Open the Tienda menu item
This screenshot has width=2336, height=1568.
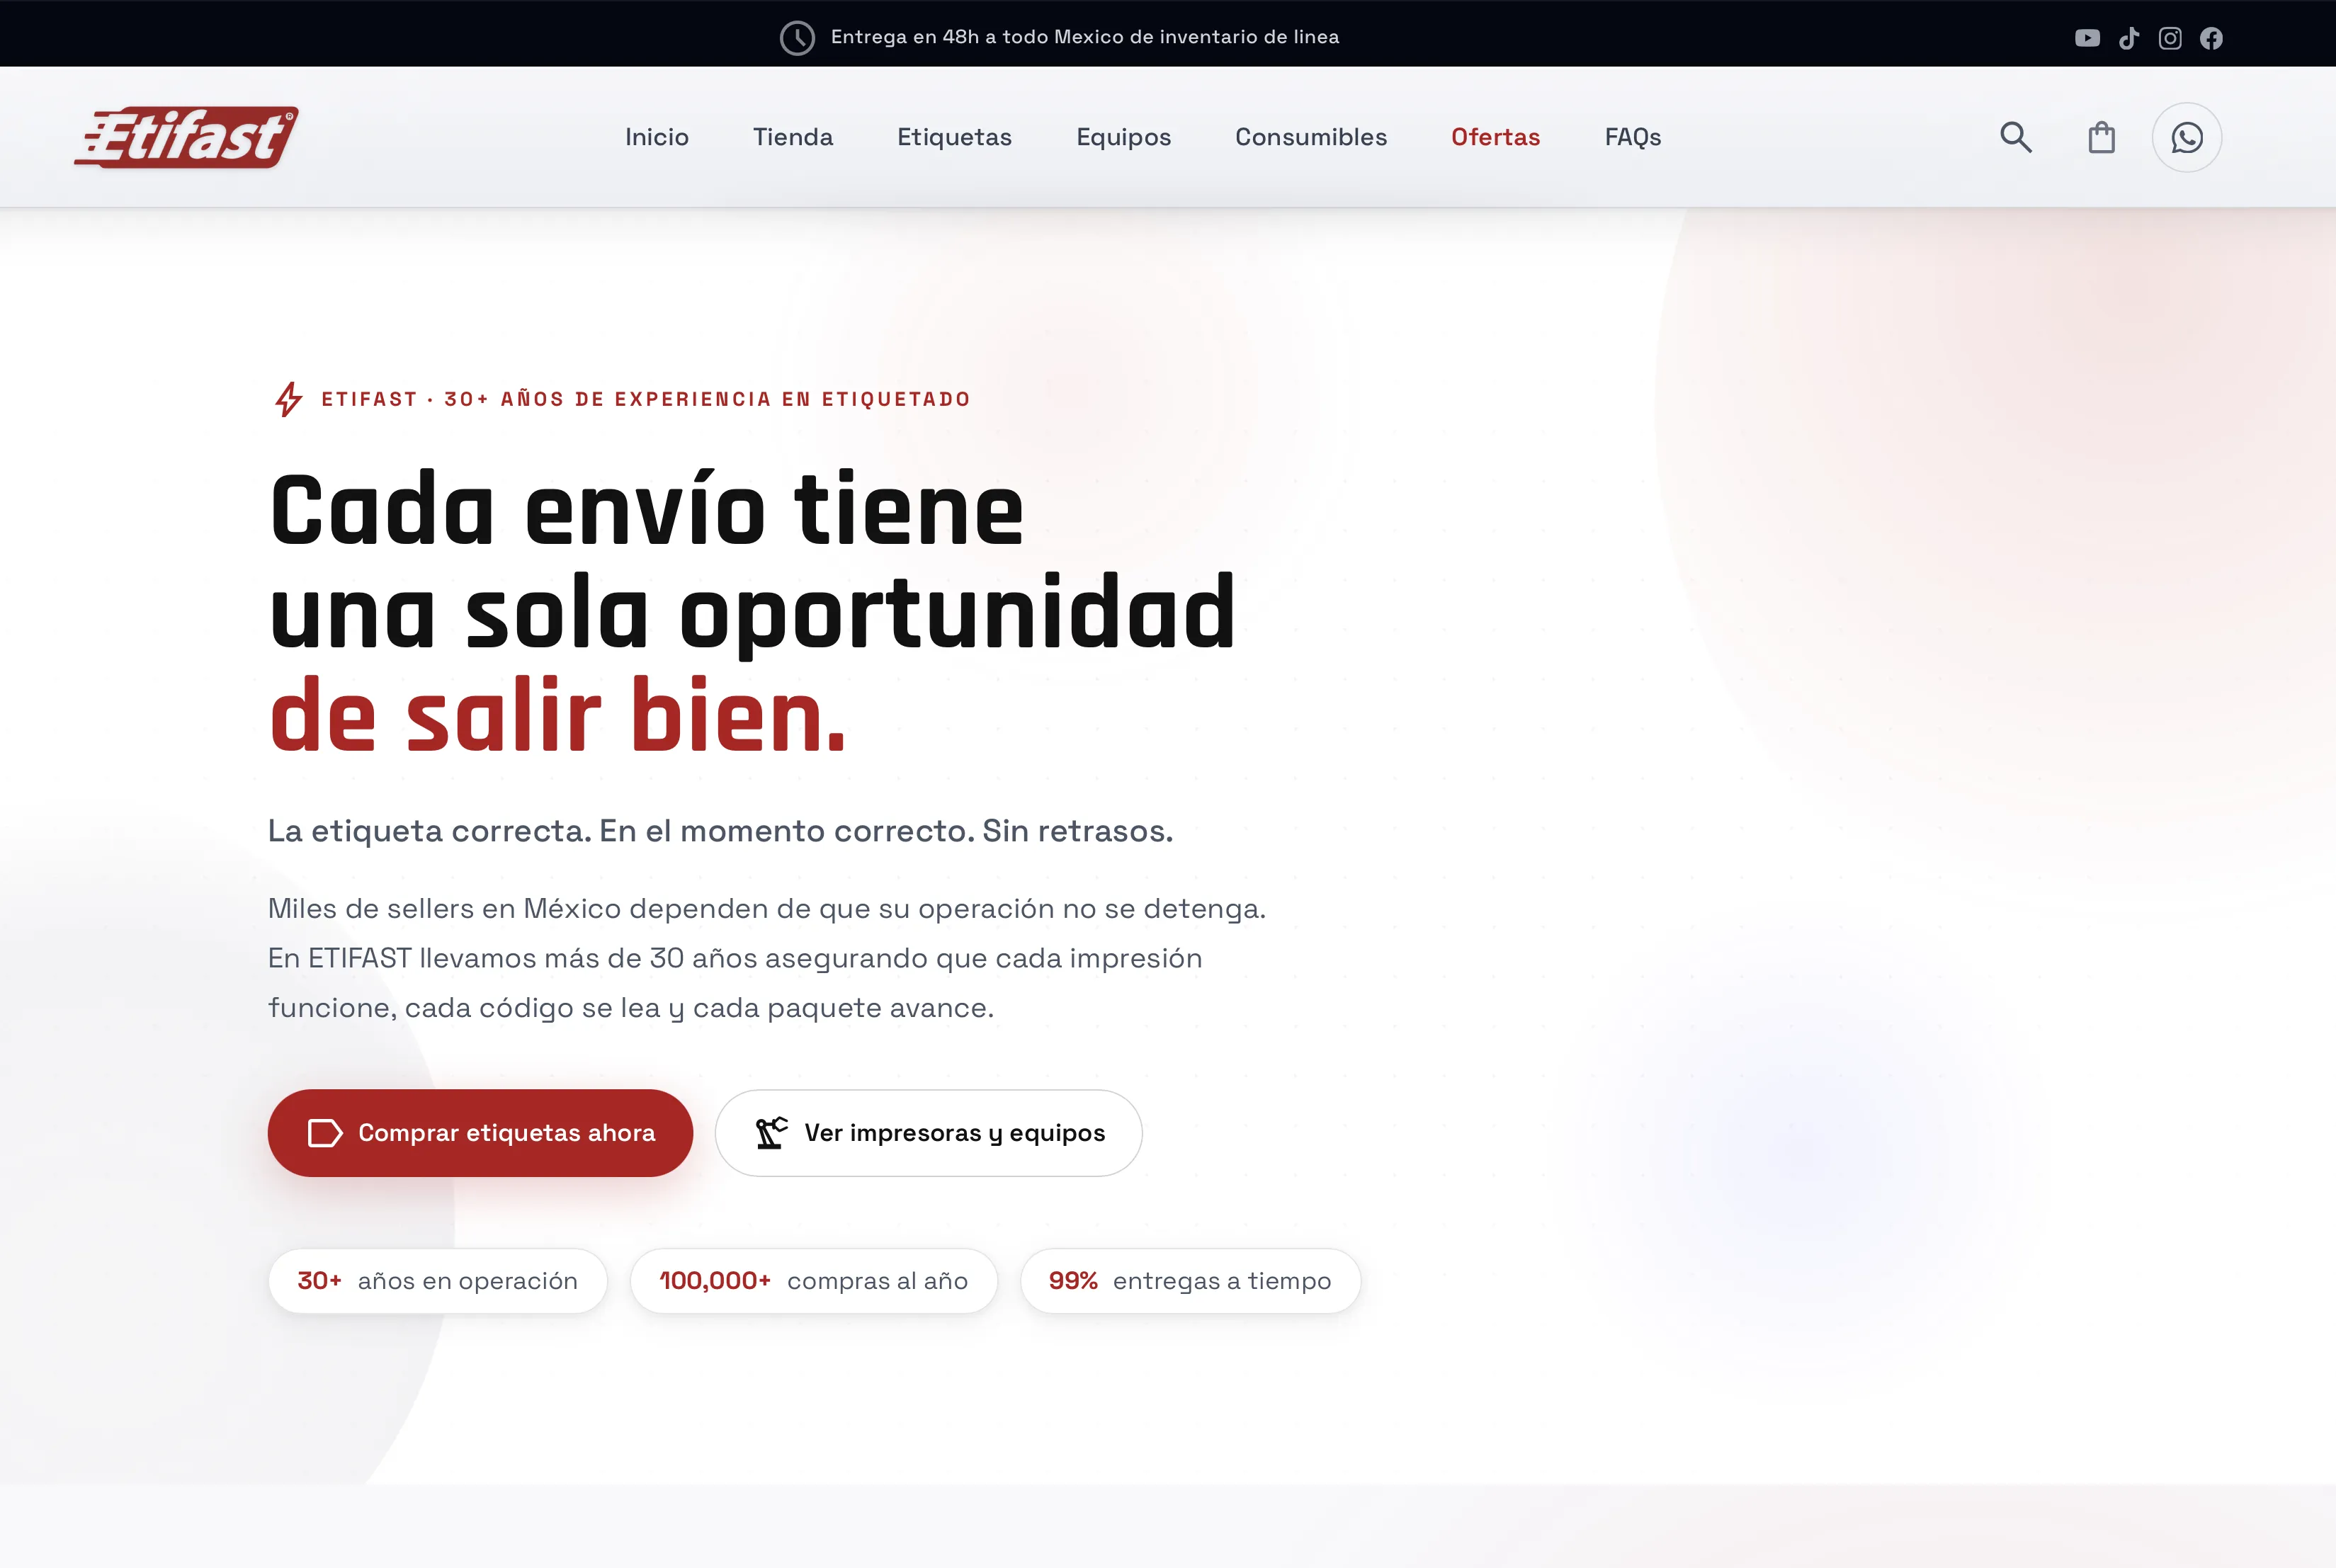[x=793, y=137]
